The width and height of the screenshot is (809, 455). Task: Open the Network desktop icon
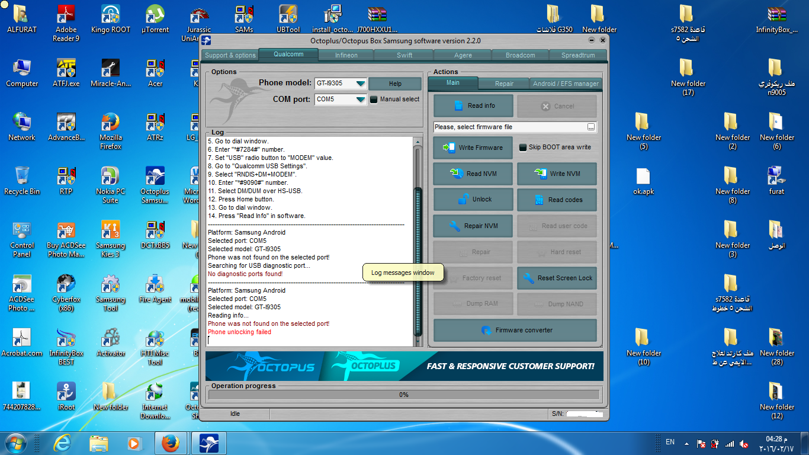coord(22,127)
